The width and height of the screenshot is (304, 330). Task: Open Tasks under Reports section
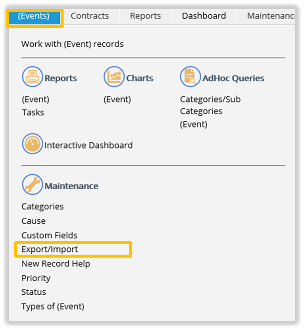point(33,112)
